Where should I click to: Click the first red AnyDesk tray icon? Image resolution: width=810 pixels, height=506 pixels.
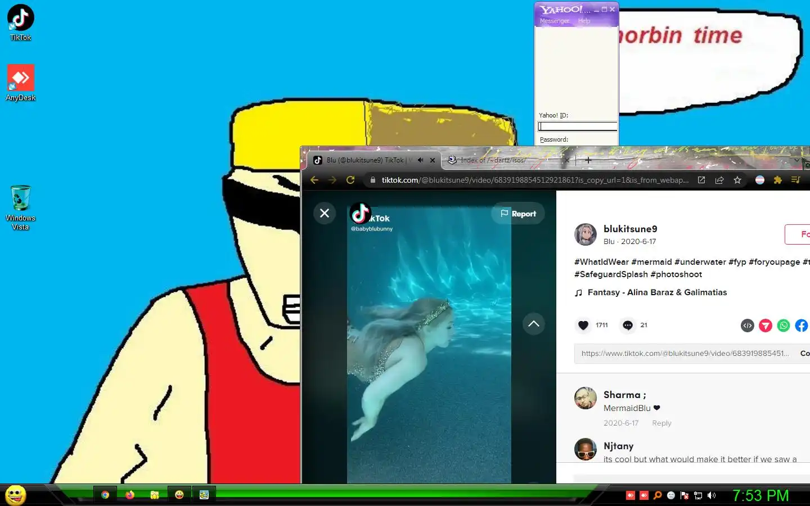[x=631, y=495]
